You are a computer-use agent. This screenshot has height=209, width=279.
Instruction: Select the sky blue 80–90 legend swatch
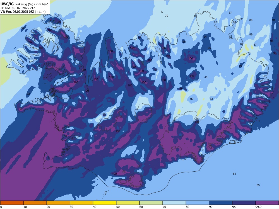198,203
